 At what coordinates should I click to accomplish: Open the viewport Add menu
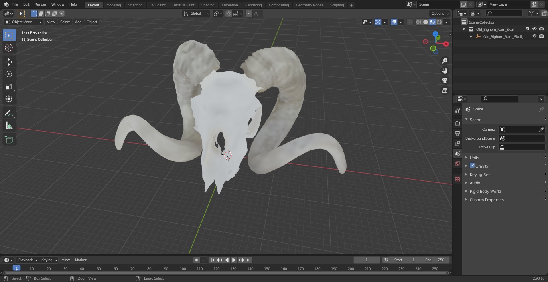pos(78,22)
